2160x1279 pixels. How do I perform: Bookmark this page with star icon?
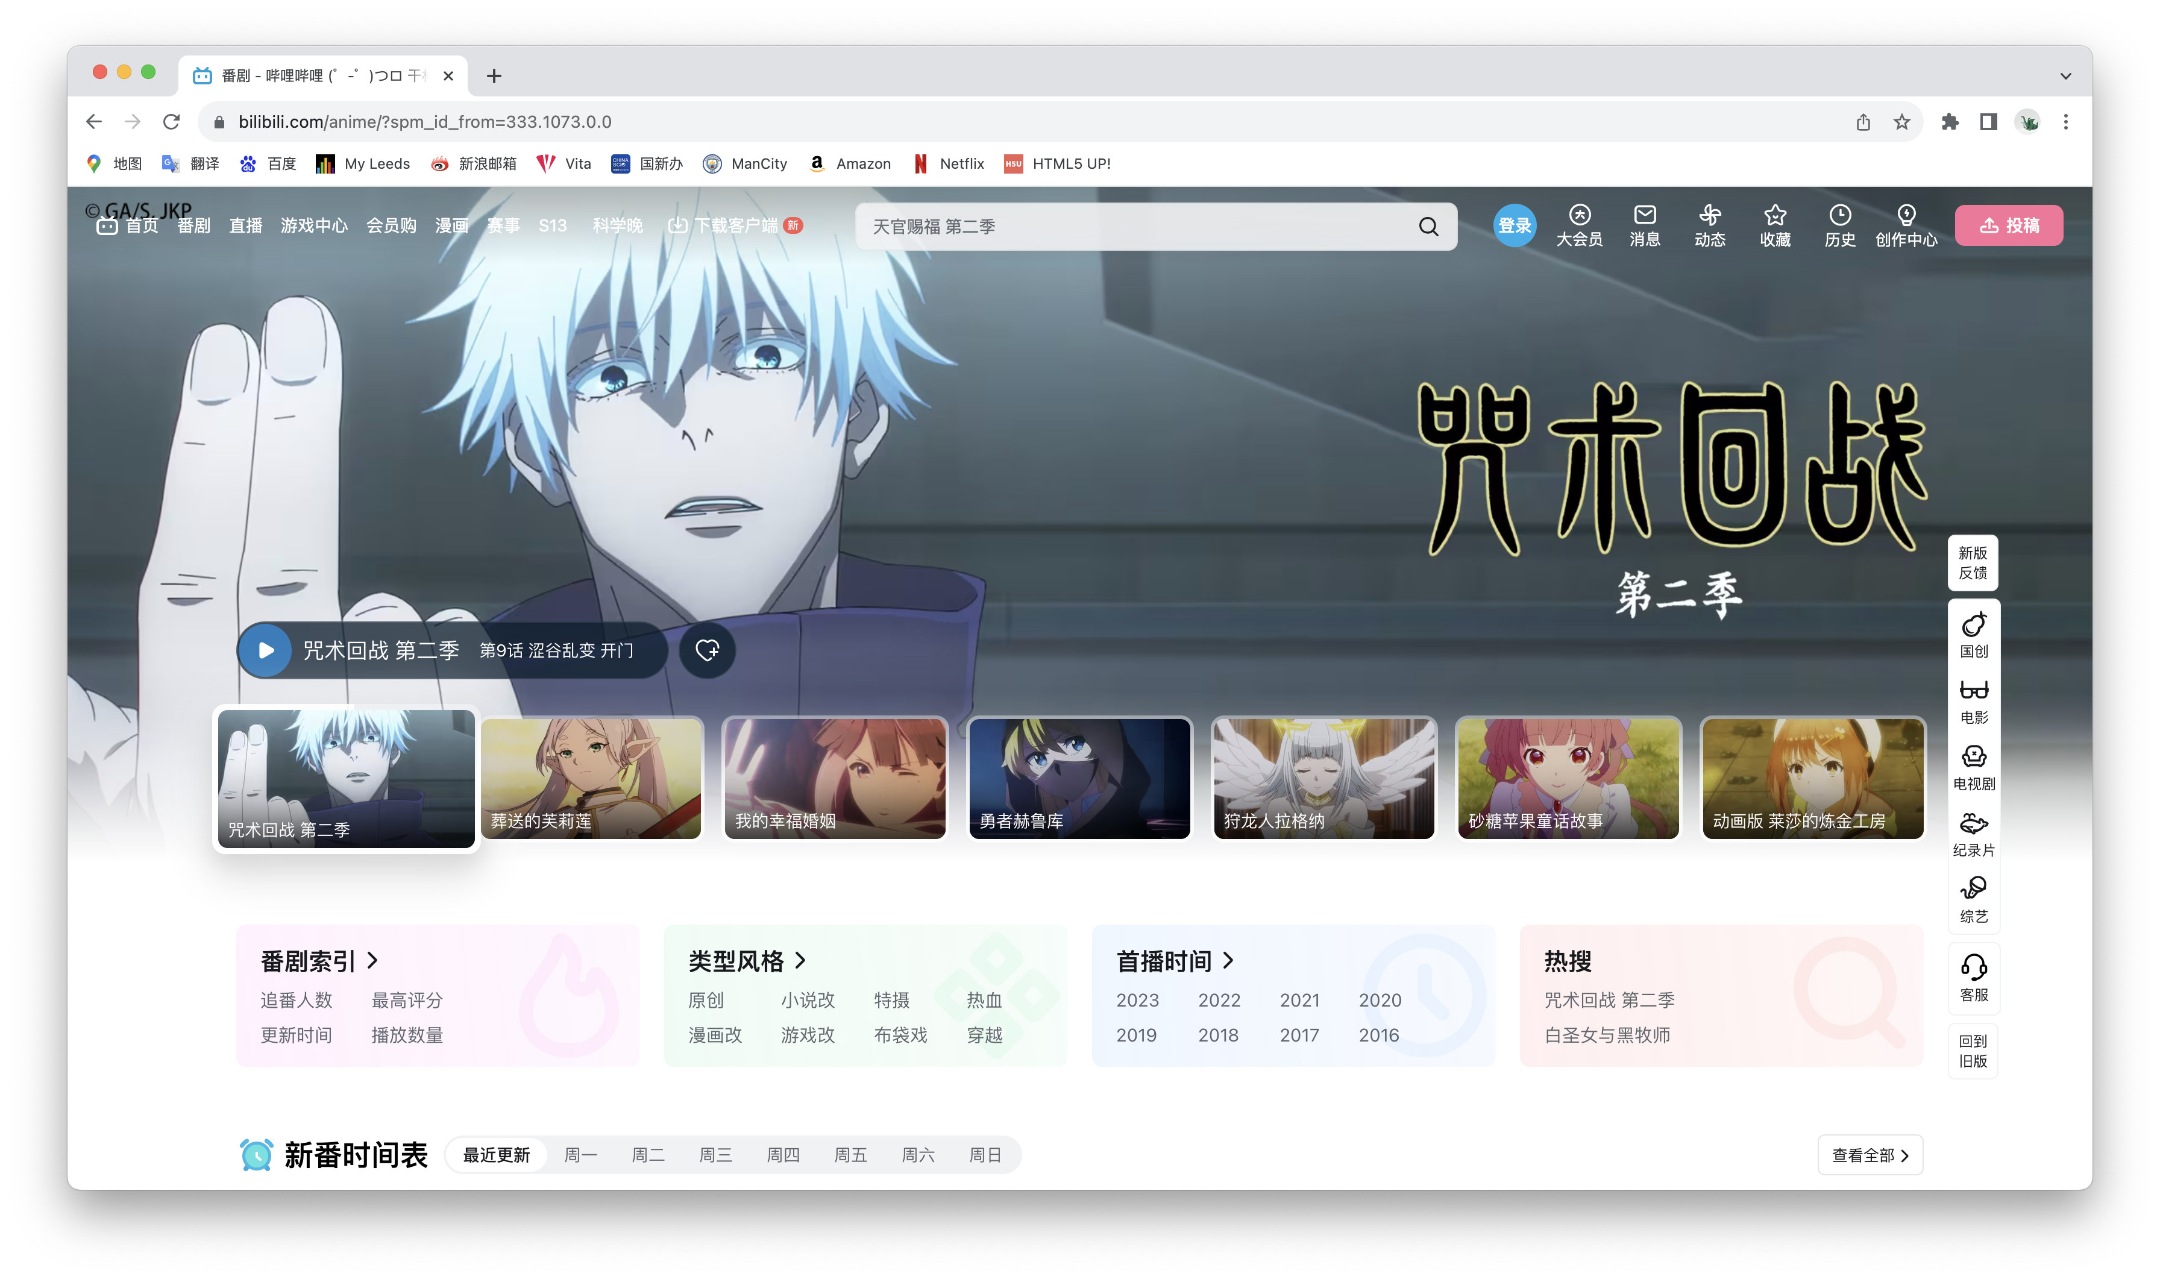tap(1901, 122)
